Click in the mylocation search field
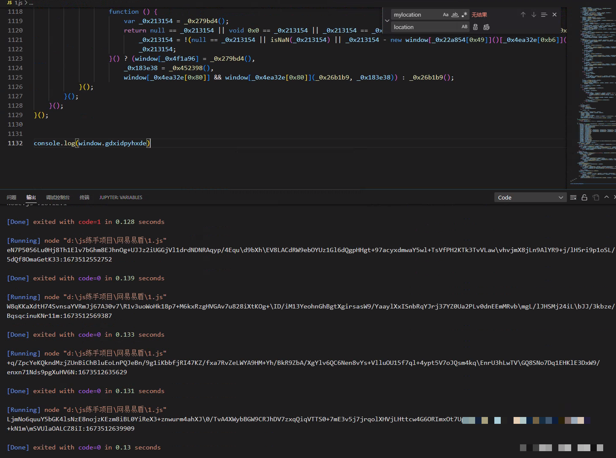 coord(415,15)
